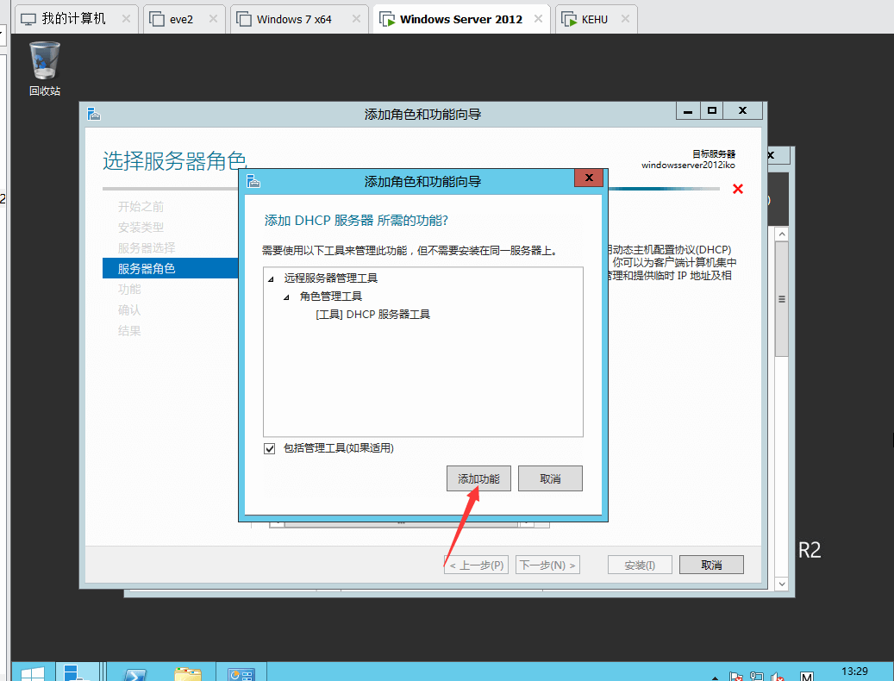Click the wizard title bar icon of popup

point(253,181)
